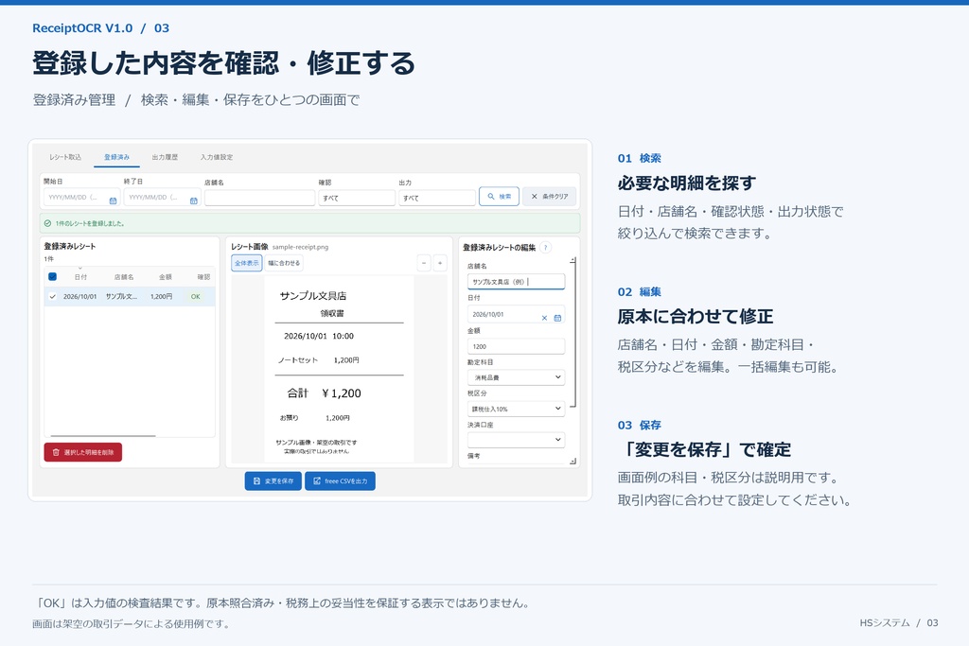
Task: Select the 全体表示 view button
Action: [x=247, y=263]
